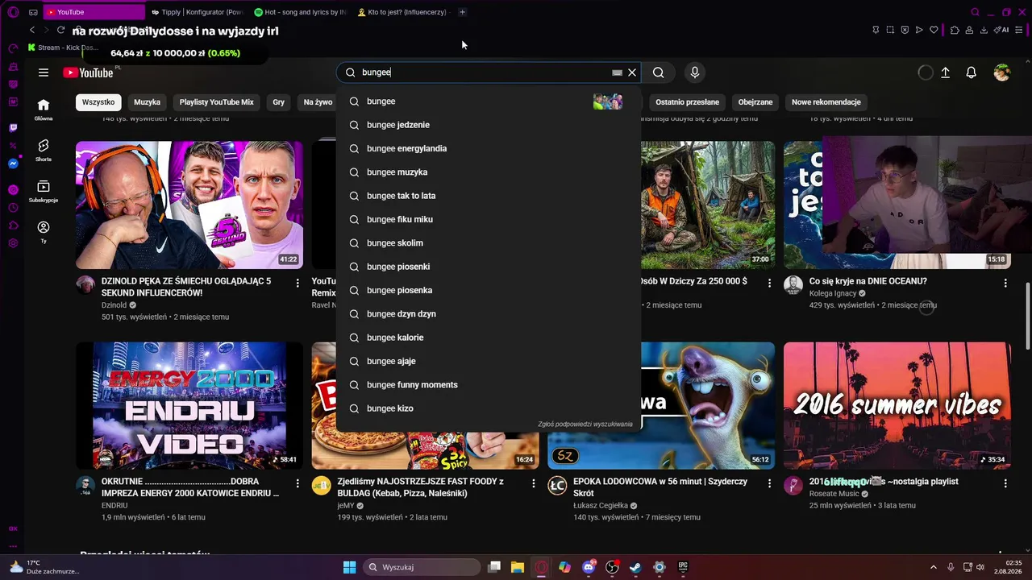
Task: Open the browser downloads icon
Action: click(x=984, y=30)
